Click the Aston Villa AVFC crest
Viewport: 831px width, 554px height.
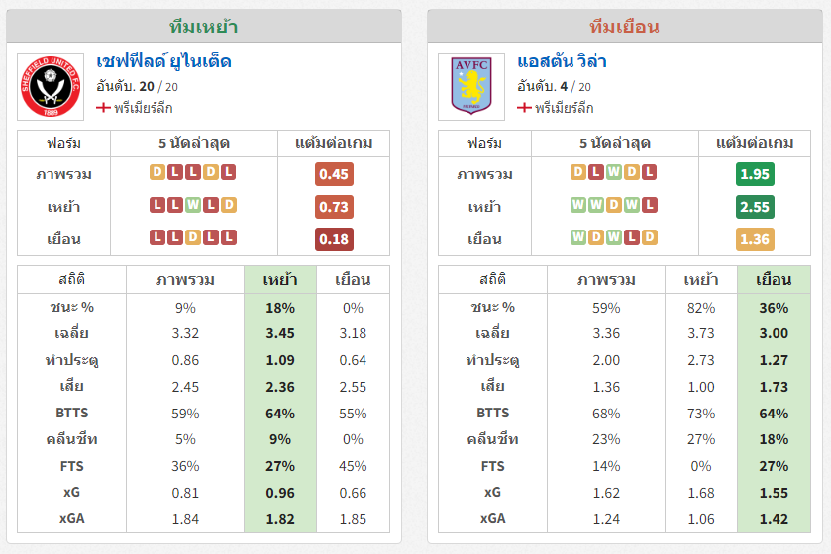[x=471, y=87]
